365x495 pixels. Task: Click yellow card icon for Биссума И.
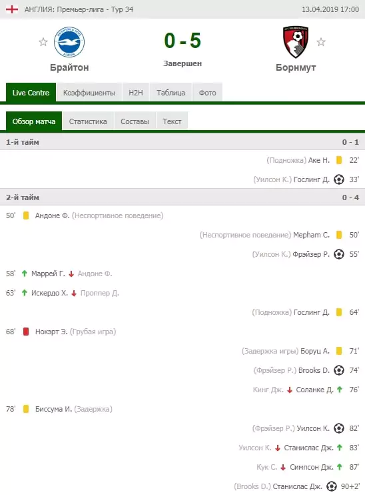point(26,409)
